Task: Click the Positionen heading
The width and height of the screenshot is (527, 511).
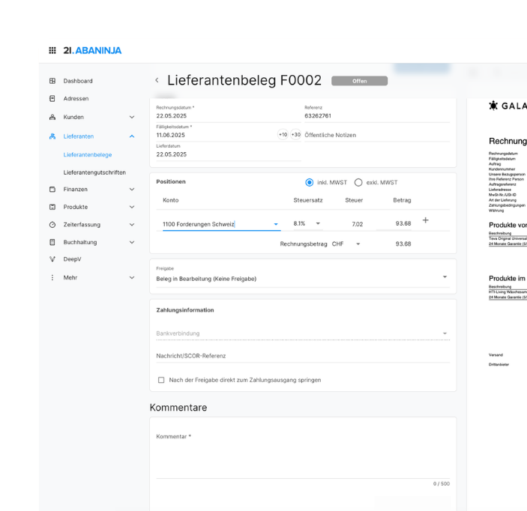Action: tap(171, 181)
